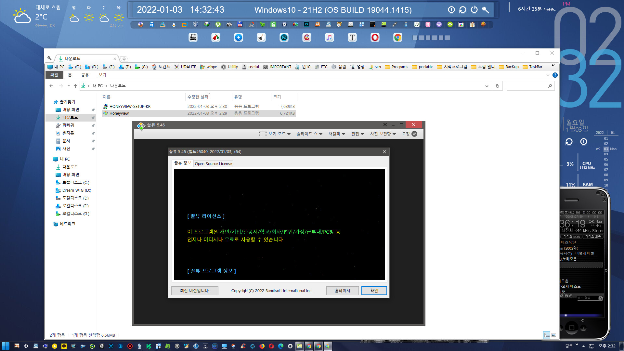Open the 공유 ribbon tab

[x=85, y=75]
